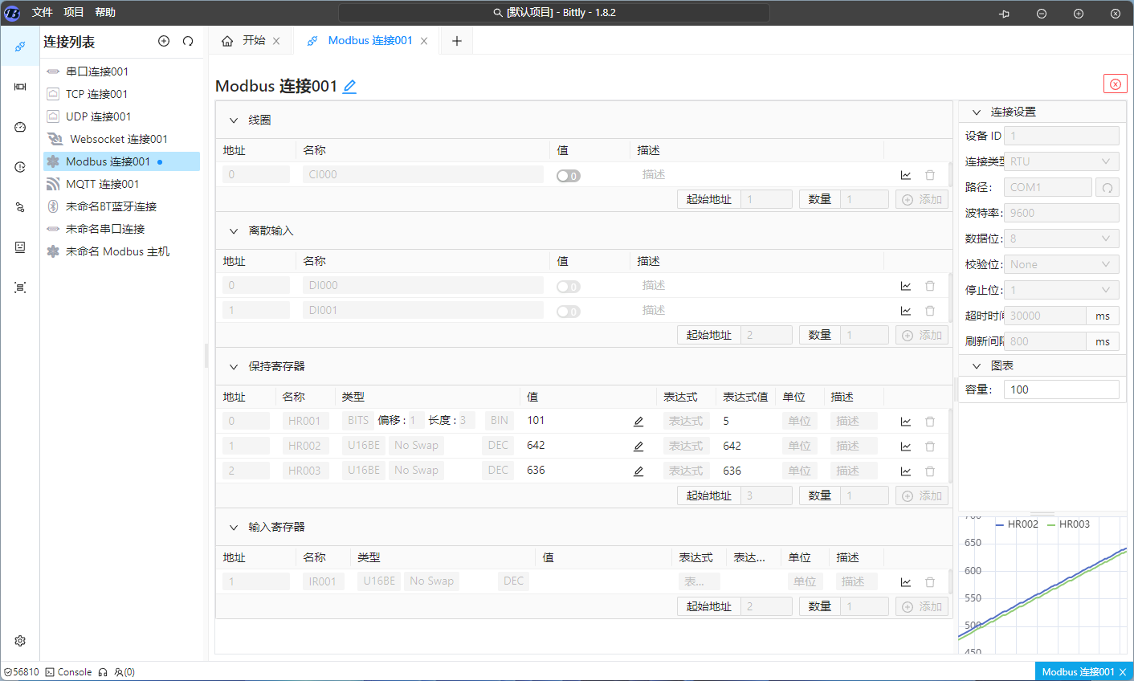Collapse the 图表 panel
Screen dimensions: 1134x681
(977, 366)
